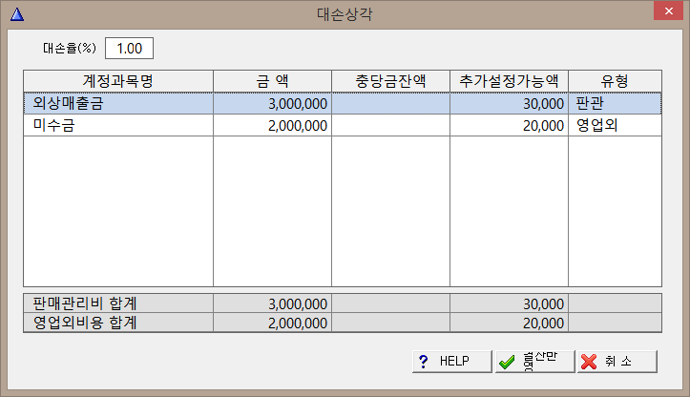Click the 판매관리비 합계 label

tap(85, 303)
